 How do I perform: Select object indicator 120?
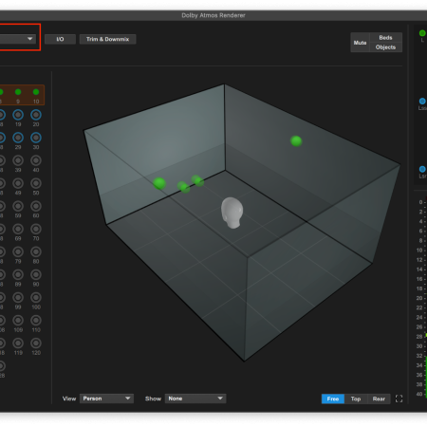click(36, 343)
